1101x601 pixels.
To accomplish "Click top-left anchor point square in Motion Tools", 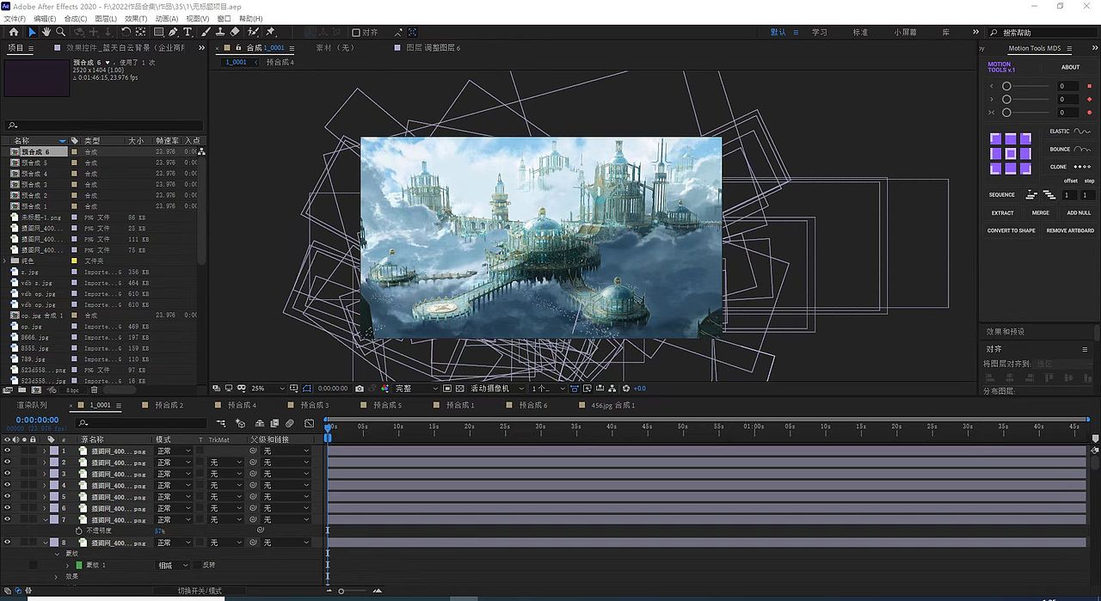I will click(x=995, y=138).
